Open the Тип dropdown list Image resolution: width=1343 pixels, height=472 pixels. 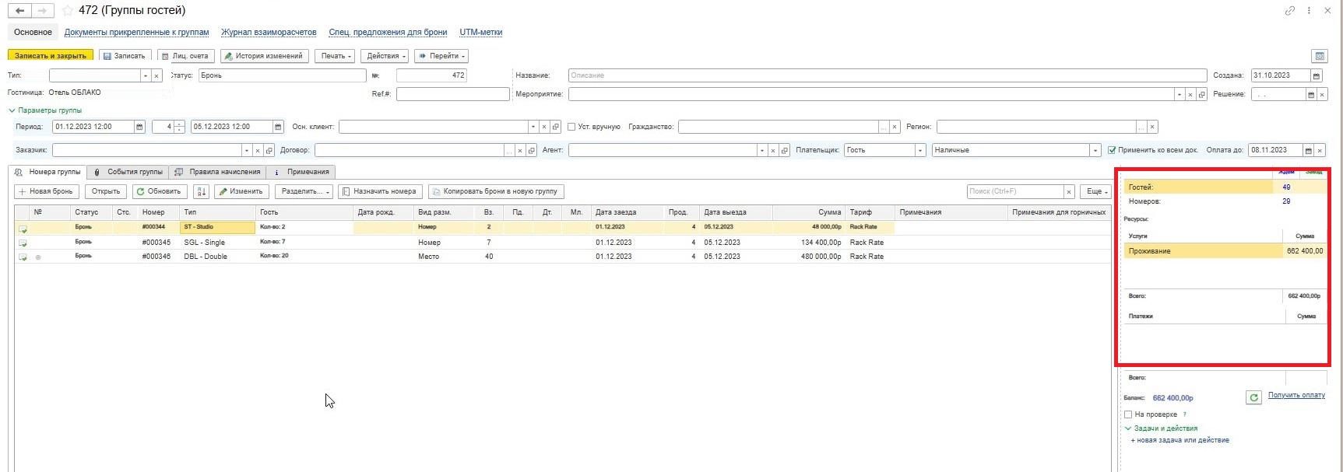pyautogui.click(x=145, y=75)
